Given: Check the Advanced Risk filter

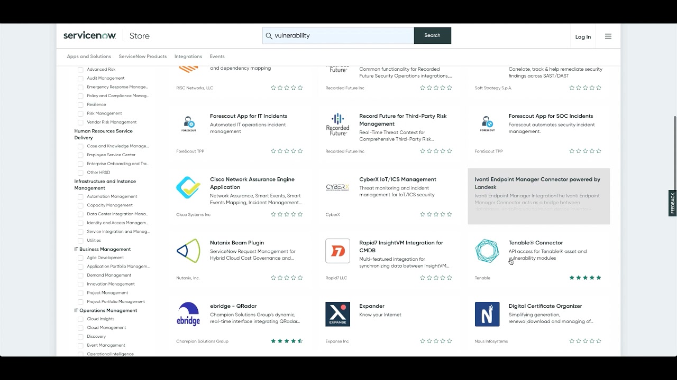Looking at the screenshot, I should (x=80, y=70).
